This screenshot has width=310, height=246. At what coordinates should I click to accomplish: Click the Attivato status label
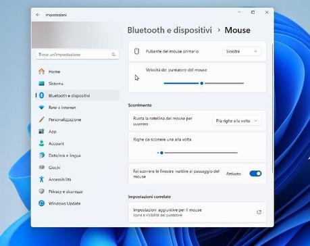coord(234,174)
